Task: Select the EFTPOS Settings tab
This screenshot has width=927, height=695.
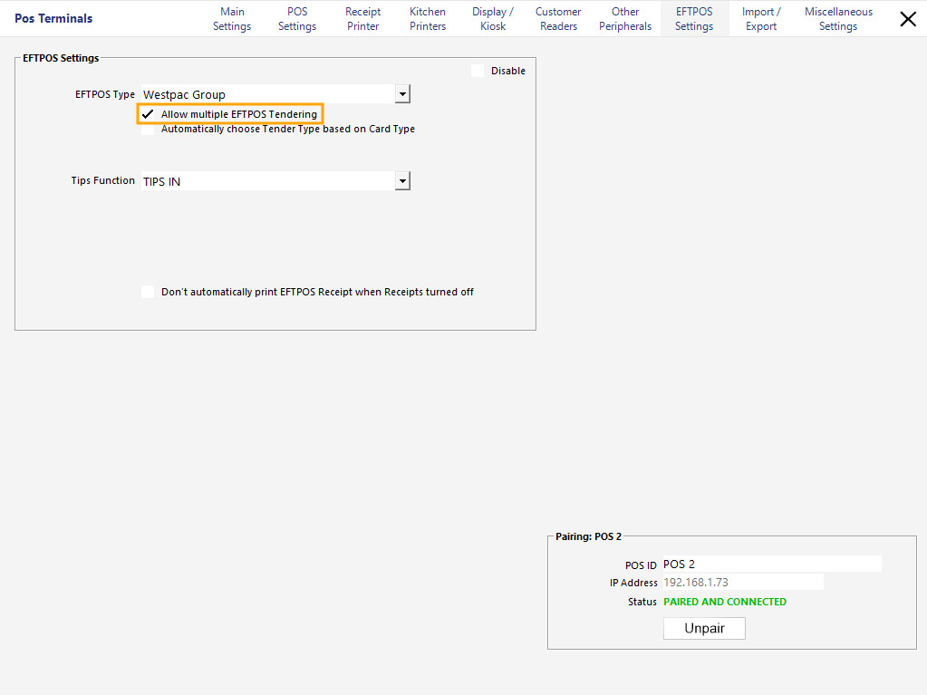Action: pyautogui.click(x=693, y=18)
